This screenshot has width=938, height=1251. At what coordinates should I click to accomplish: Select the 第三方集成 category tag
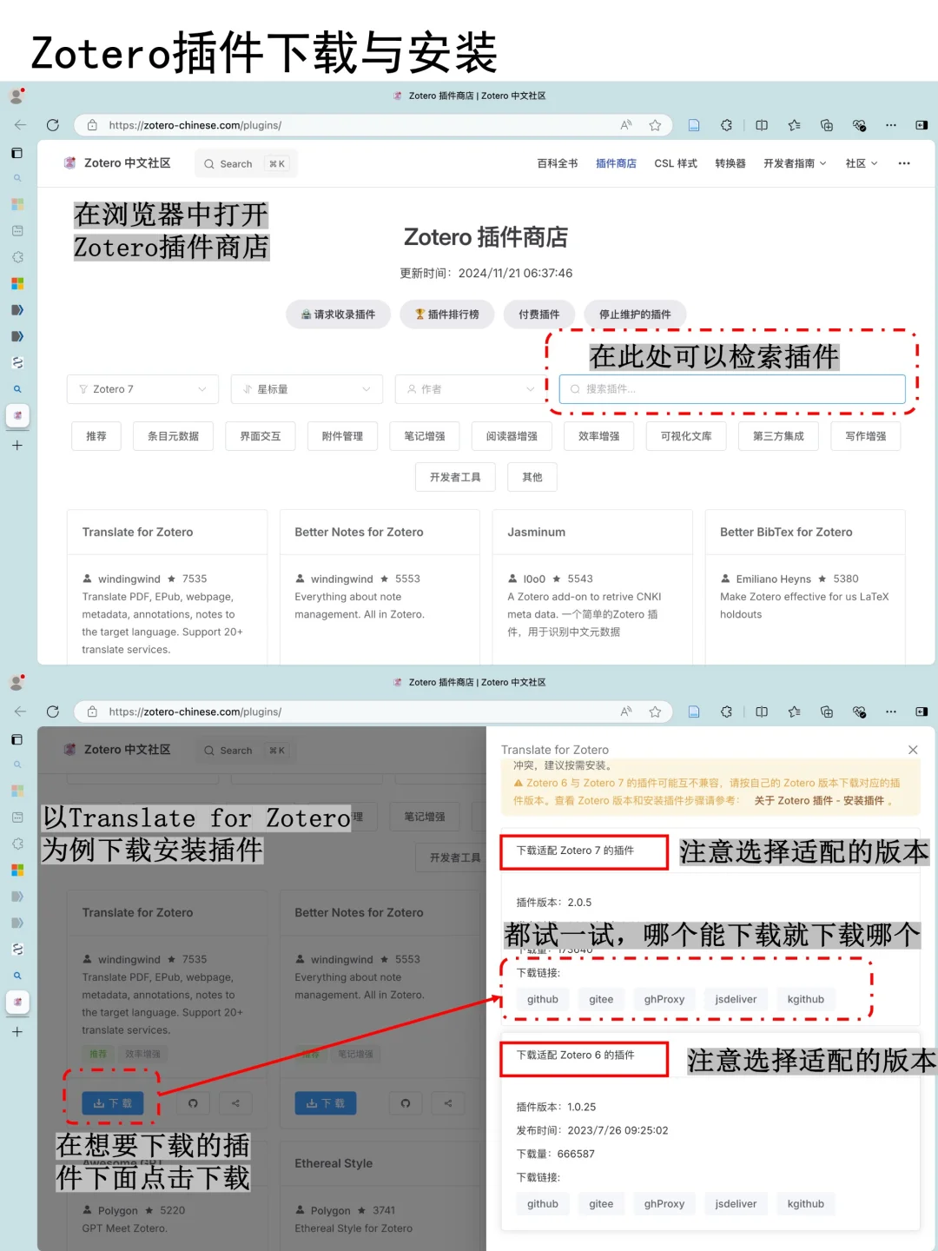778,436
